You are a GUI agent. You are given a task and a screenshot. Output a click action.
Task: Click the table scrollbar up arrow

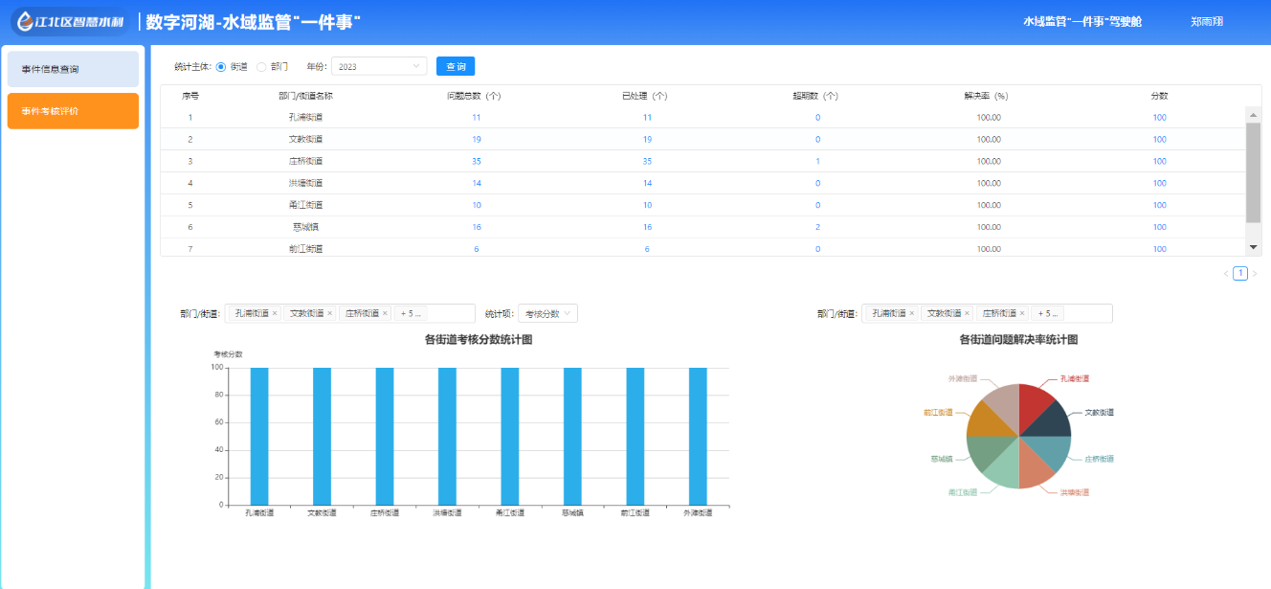[1253, 115]
